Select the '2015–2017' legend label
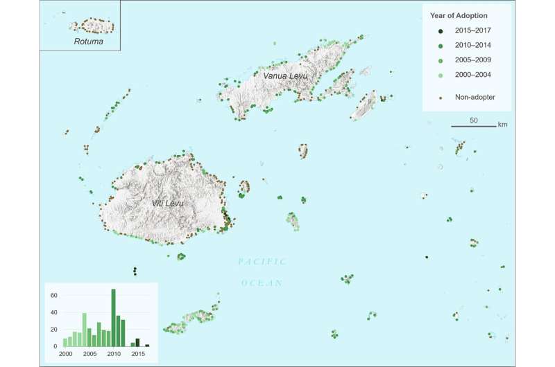This screenshot has width=555, height=367. 473,30
